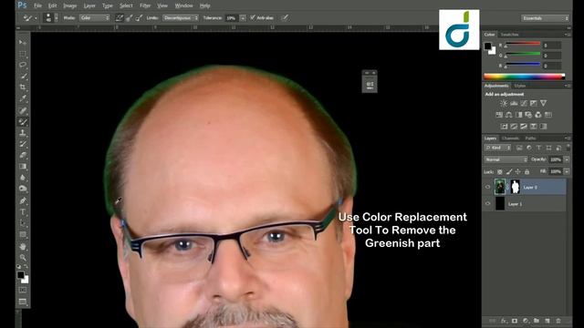Add a Color Balance adjustment
Screen dimensions: 584x328
pyautogui.click(x=509, y=115)
